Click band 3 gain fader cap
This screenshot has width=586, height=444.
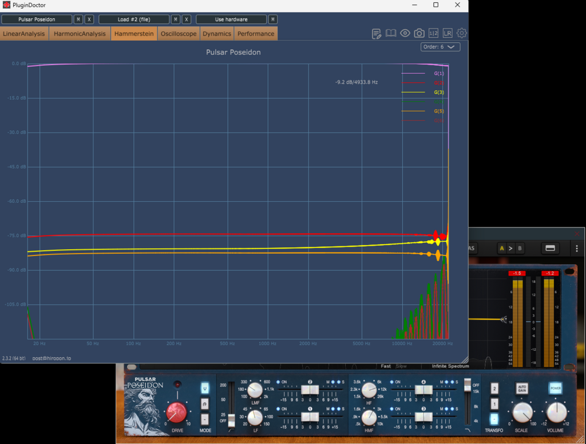[x=423, y=417]
